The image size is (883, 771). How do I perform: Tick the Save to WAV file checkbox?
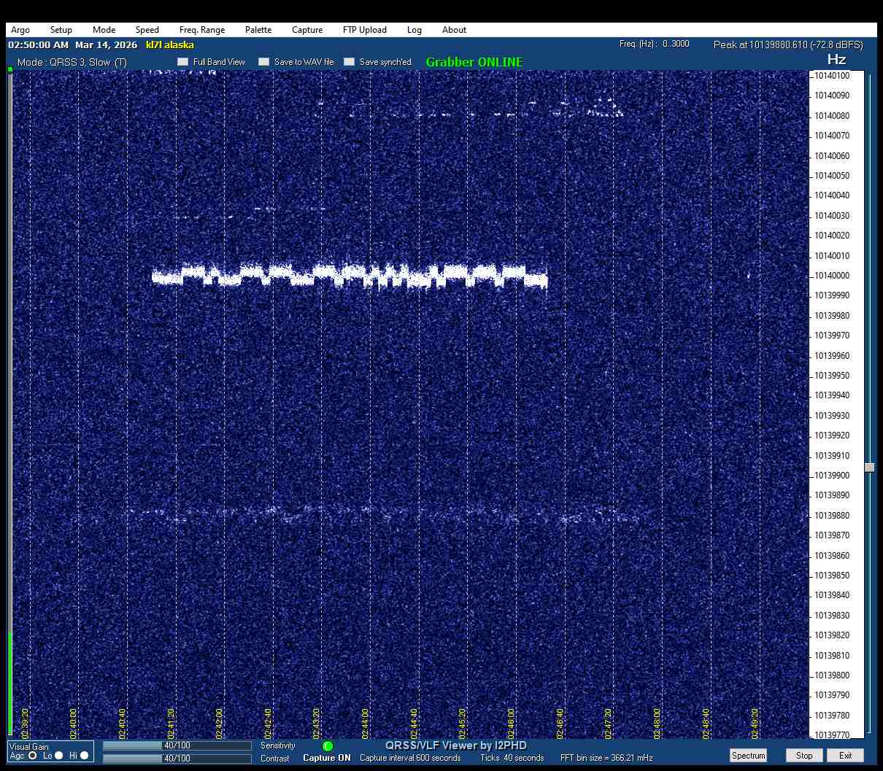point(264,62)
